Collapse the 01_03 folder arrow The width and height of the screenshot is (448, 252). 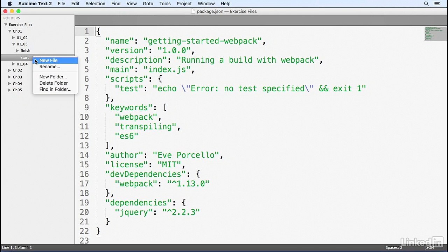tap(14, 44)
